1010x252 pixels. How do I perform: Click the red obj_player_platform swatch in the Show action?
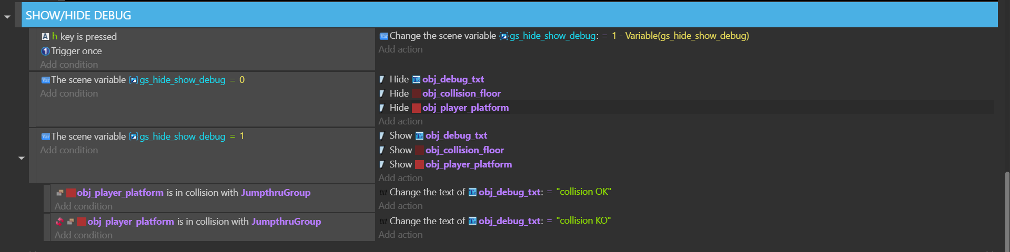coord(419,164)
